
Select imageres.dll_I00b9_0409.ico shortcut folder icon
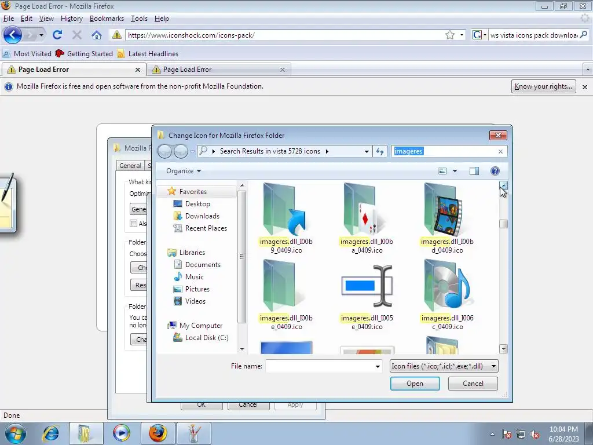point(286,218)
